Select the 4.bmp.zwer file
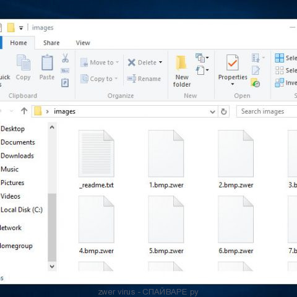 click(x=97, y=225)
